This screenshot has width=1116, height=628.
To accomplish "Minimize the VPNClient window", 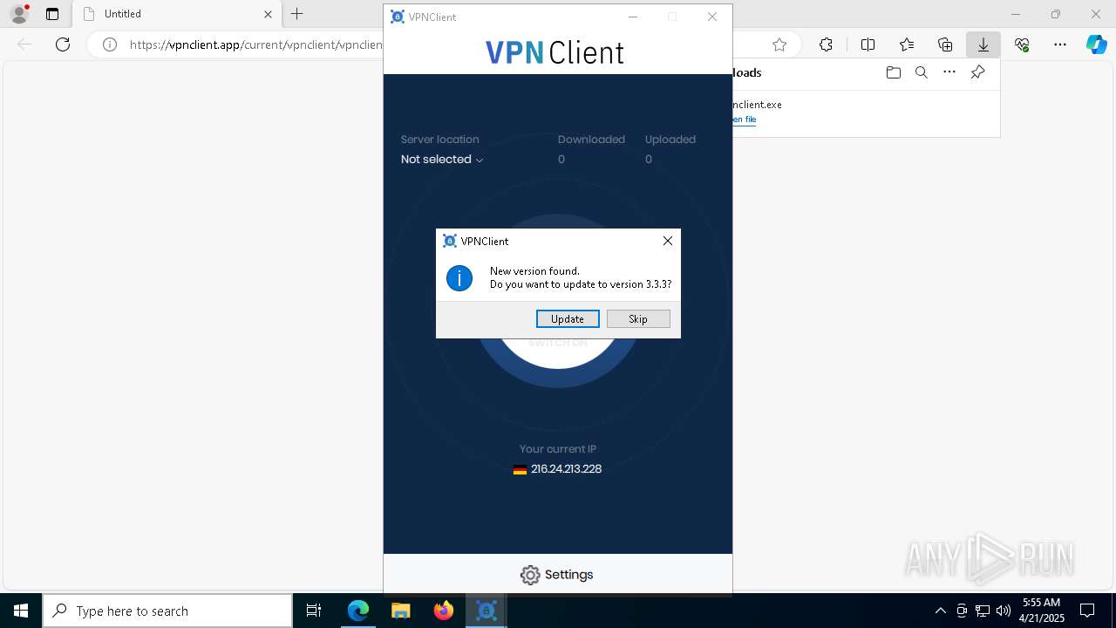I will tap(633, 17).
